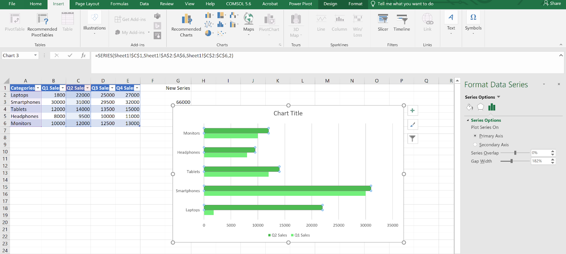Open the chart Format tab
The width and height of the screenshot is (566, 254).
click(356, 4)
